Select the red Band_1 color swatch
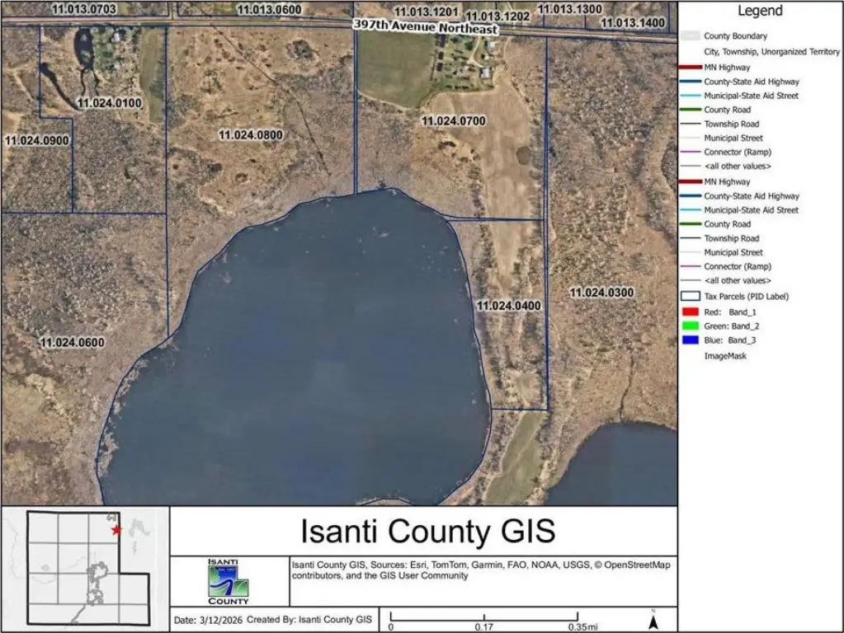The image size is (844, 633). pos(690,312)
